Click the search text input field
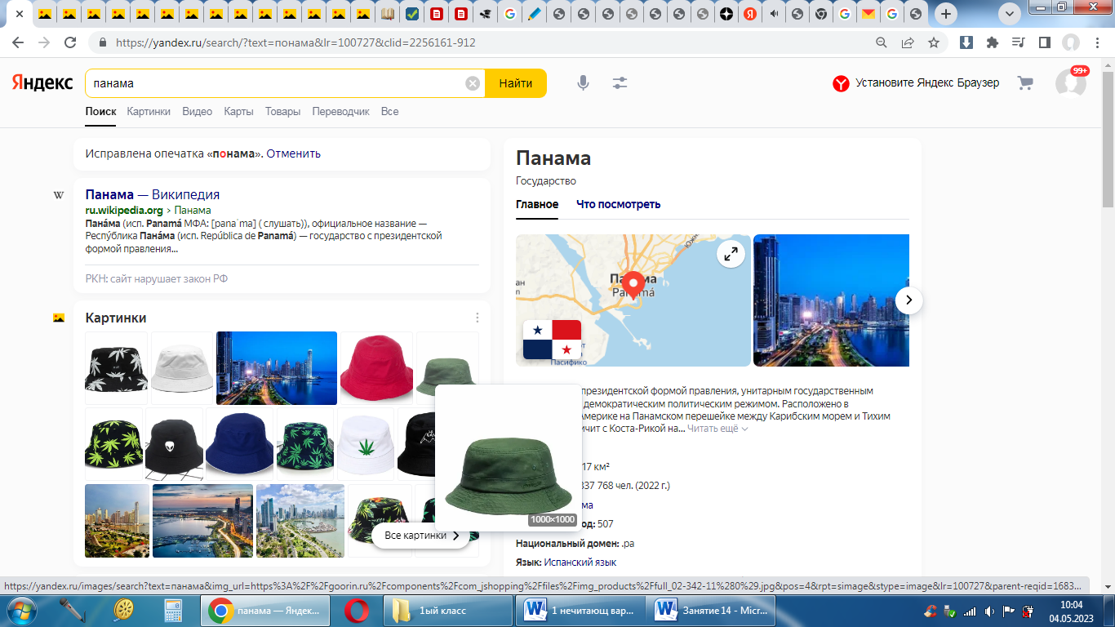Screen dimensions: 1115x627 (x=278, y=83)
